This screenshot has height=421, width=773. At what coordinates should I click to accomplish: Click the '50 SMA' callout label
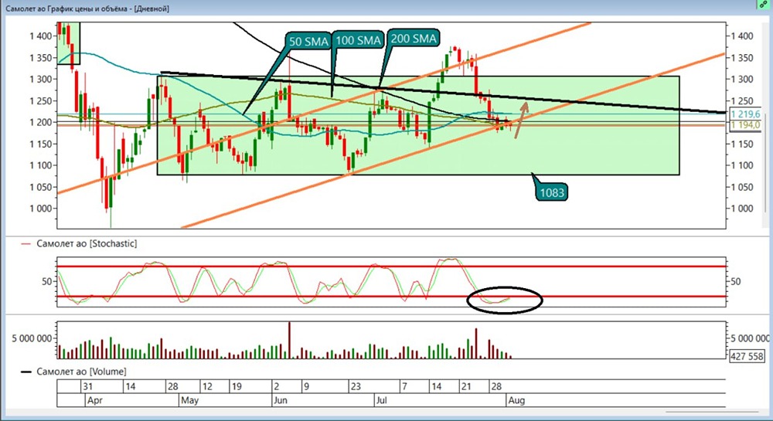click(x=308, y=42)
